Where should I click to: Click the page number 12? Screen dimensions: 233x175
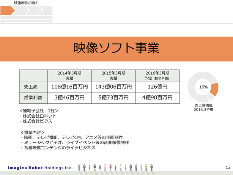click(x=228, y=167)
